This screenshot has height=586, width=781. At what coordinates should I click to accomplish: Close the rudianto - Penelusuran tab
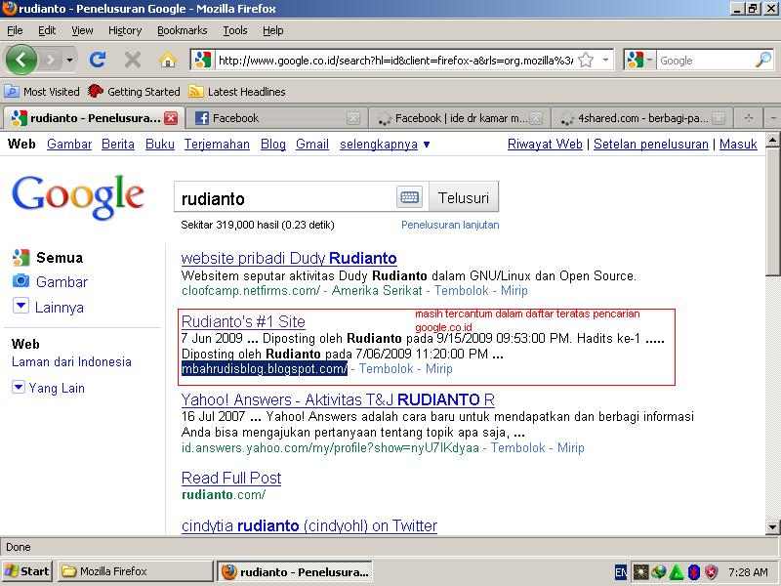point(171,118)
